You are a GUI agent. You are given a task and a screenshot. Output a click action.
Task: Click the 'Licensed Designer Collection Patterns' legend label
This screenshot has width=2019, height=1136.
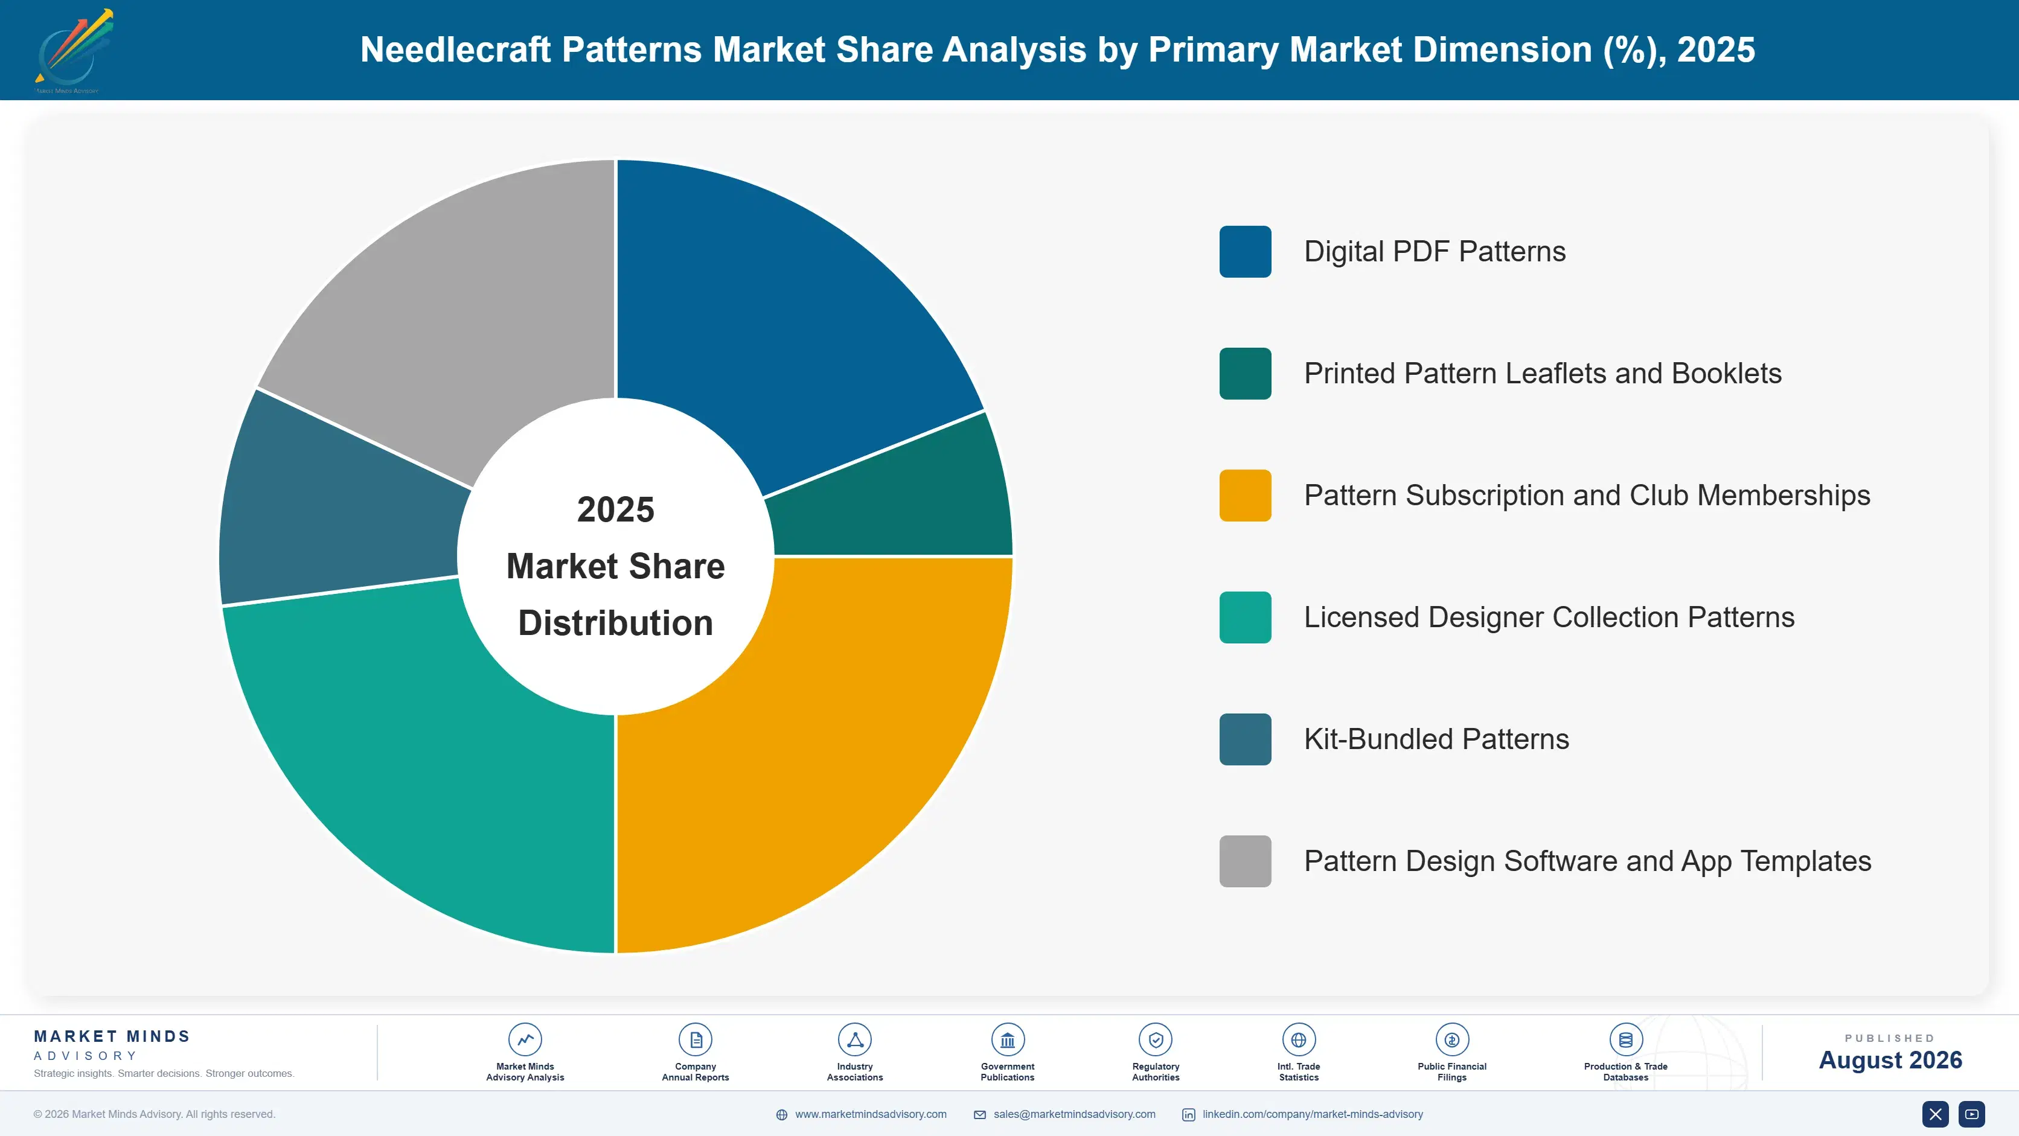1549,617
